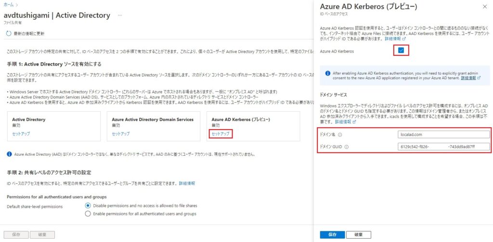The image size is (493, 242).
Task: Click Permissions for all authenticated users and groups heading
Action: 57,197
